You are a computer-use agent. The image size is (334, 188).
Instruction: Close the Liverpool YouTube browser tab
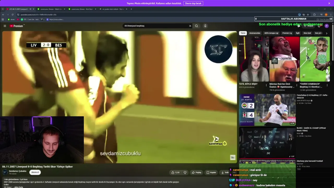click(x=33, y=9)
